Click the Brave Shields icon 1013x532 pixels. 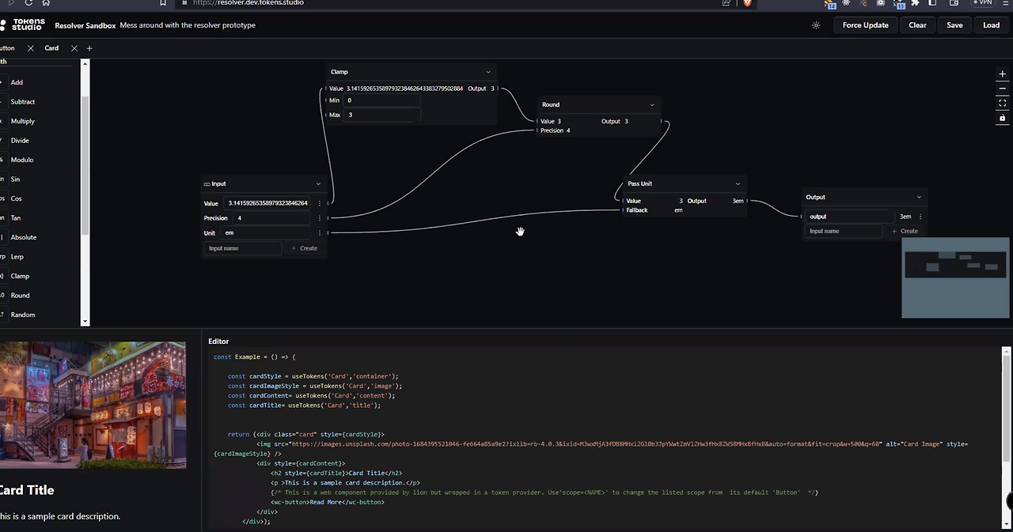tap(746, 3)
